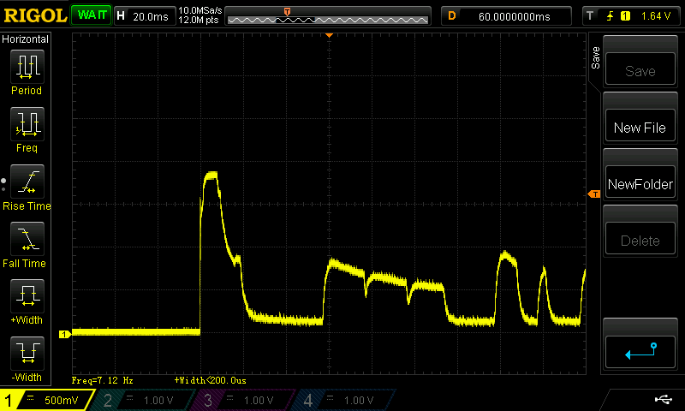
Task: Click the measurement menu page indicator dots
Action: point(3,185)
